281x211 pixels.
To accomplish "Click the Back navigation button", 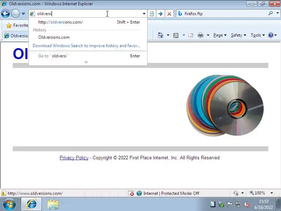I will (x=5, y=14).
